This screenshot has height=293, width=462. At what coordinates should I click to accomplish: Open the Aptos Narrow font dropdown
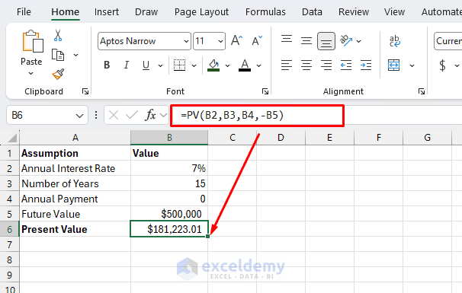(x=186, y=41)
